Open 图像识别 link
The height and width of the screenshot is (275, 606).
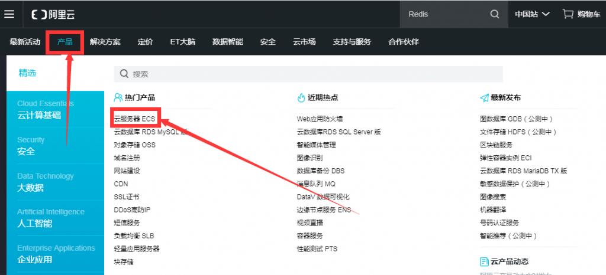(310, 158)
